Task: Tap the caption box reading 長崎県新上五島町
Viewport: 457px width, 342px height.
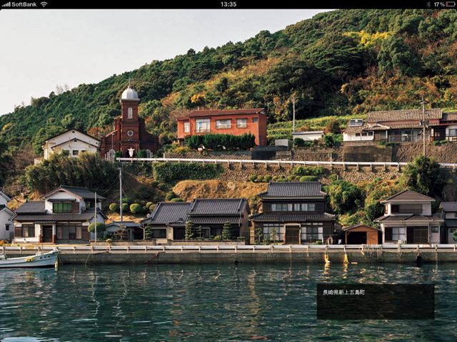Action: (376, 301)
